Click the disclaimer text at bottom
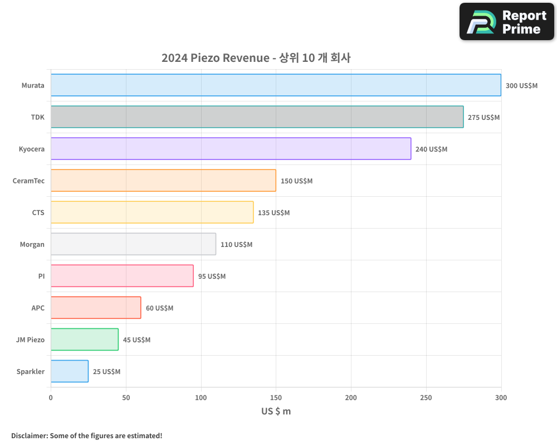 pos(87,435)
